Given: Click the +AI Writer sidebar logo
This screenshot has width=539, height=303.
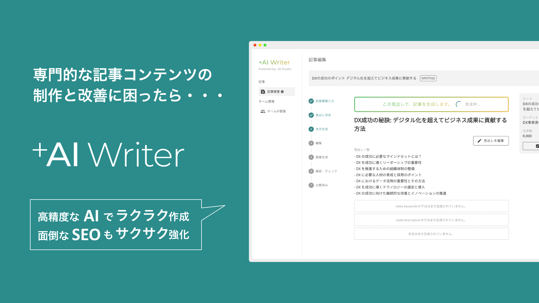Looking at the screenshot, I should click(x=274, y=63).
